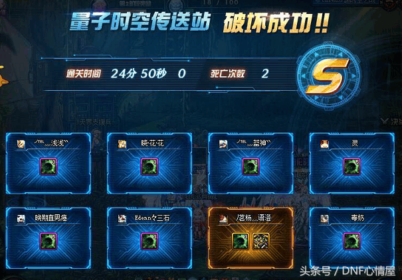The height and width of the screenshot is (280, 402).
Task: Click the 死亡次数 death count label
Action: (227, 74)
